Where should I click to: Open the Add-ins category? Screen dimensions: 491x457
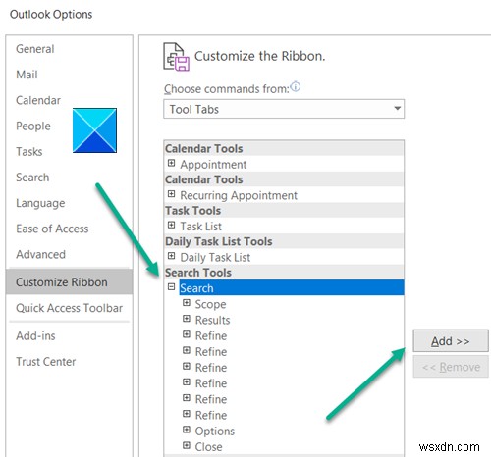point(35,336)
